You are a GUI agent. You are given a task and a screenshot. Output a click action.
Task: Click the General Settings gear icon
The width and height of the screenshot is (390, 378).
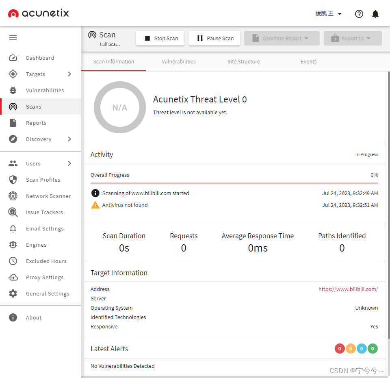(x=13, y=293)
